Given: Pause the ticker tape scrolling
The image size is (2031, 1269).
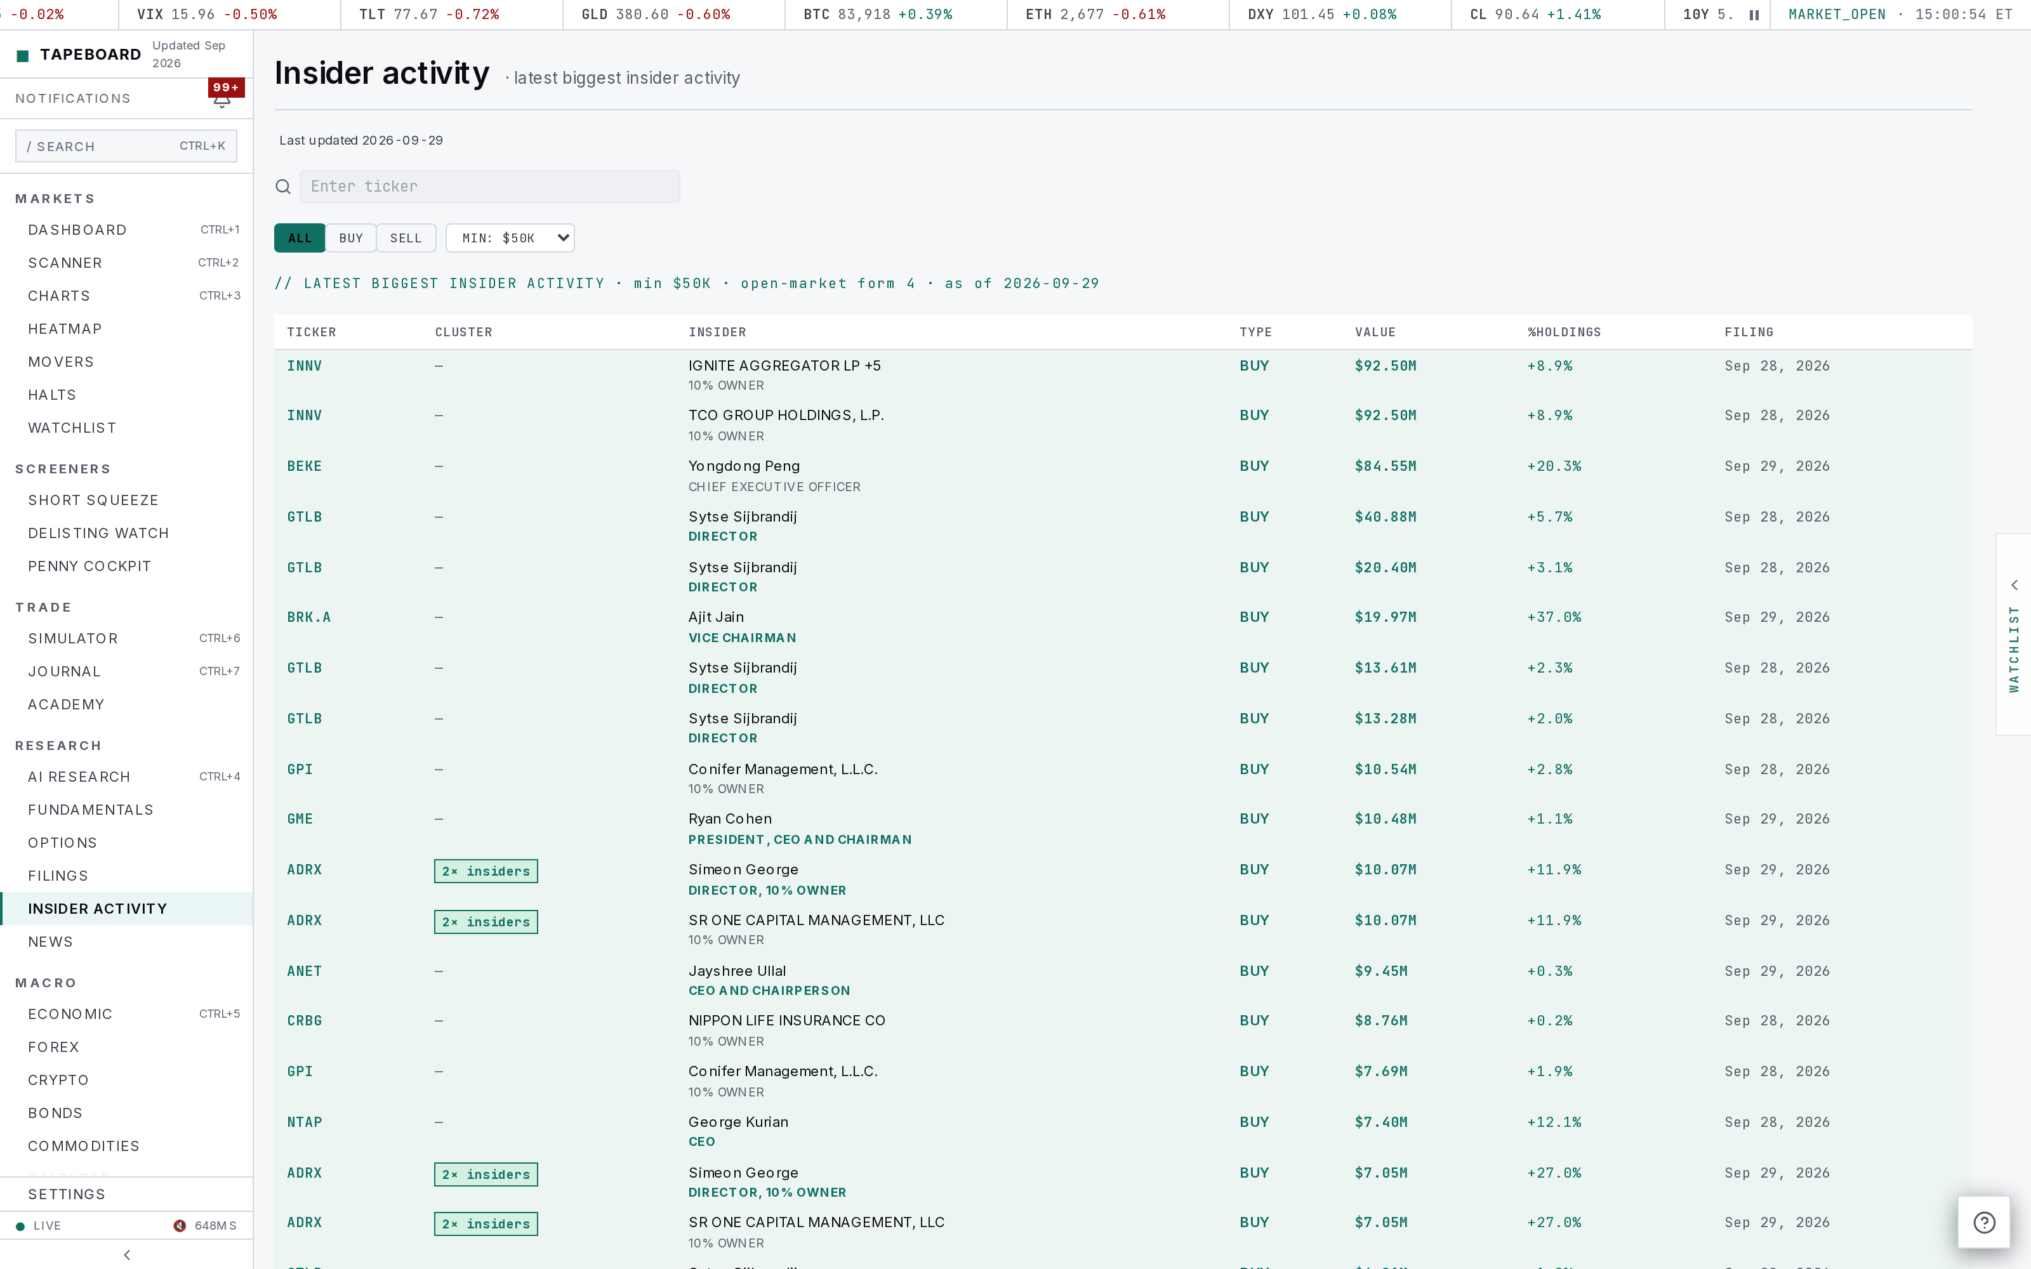Looking at the screenshot, I should pos(1754,14).
